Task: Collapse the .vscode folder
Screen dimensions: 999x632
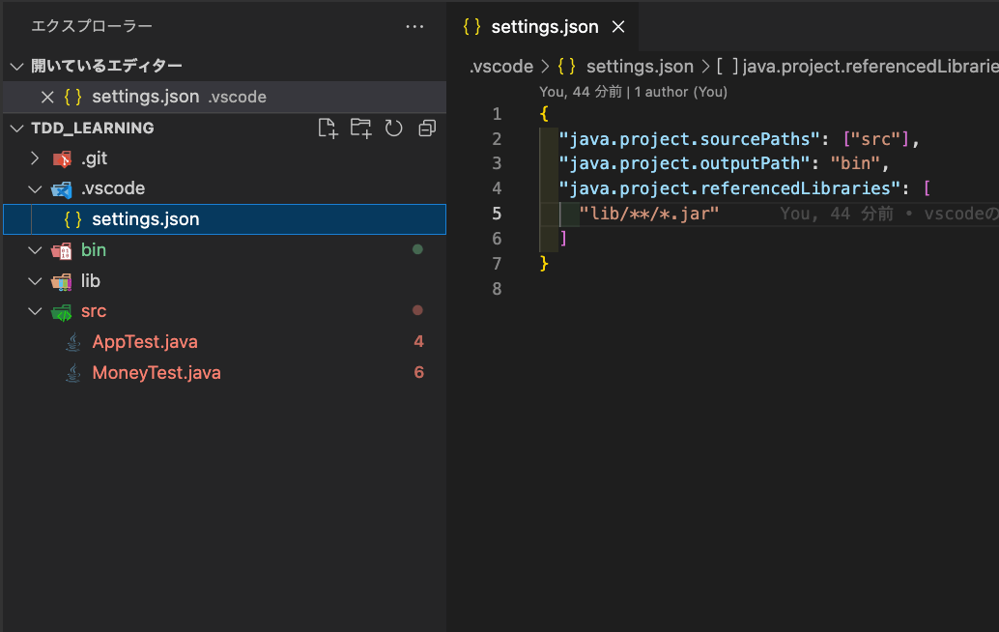Action: point(35,188)
